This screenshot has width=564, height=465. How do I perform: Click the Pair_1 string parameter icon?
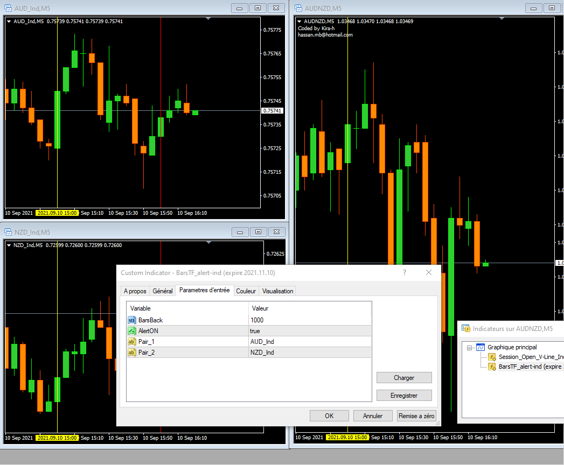132,342
